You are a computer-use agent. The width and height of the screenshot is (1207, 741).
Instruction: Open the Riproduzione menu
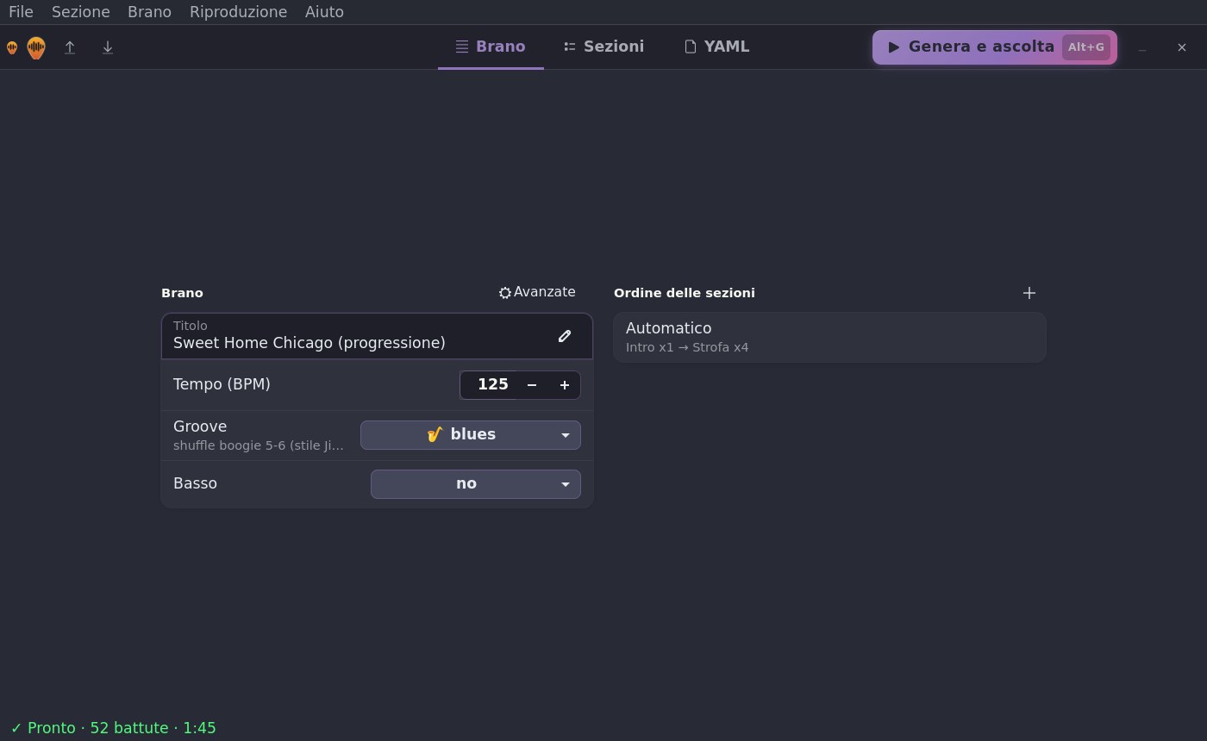tap(238, 12)
